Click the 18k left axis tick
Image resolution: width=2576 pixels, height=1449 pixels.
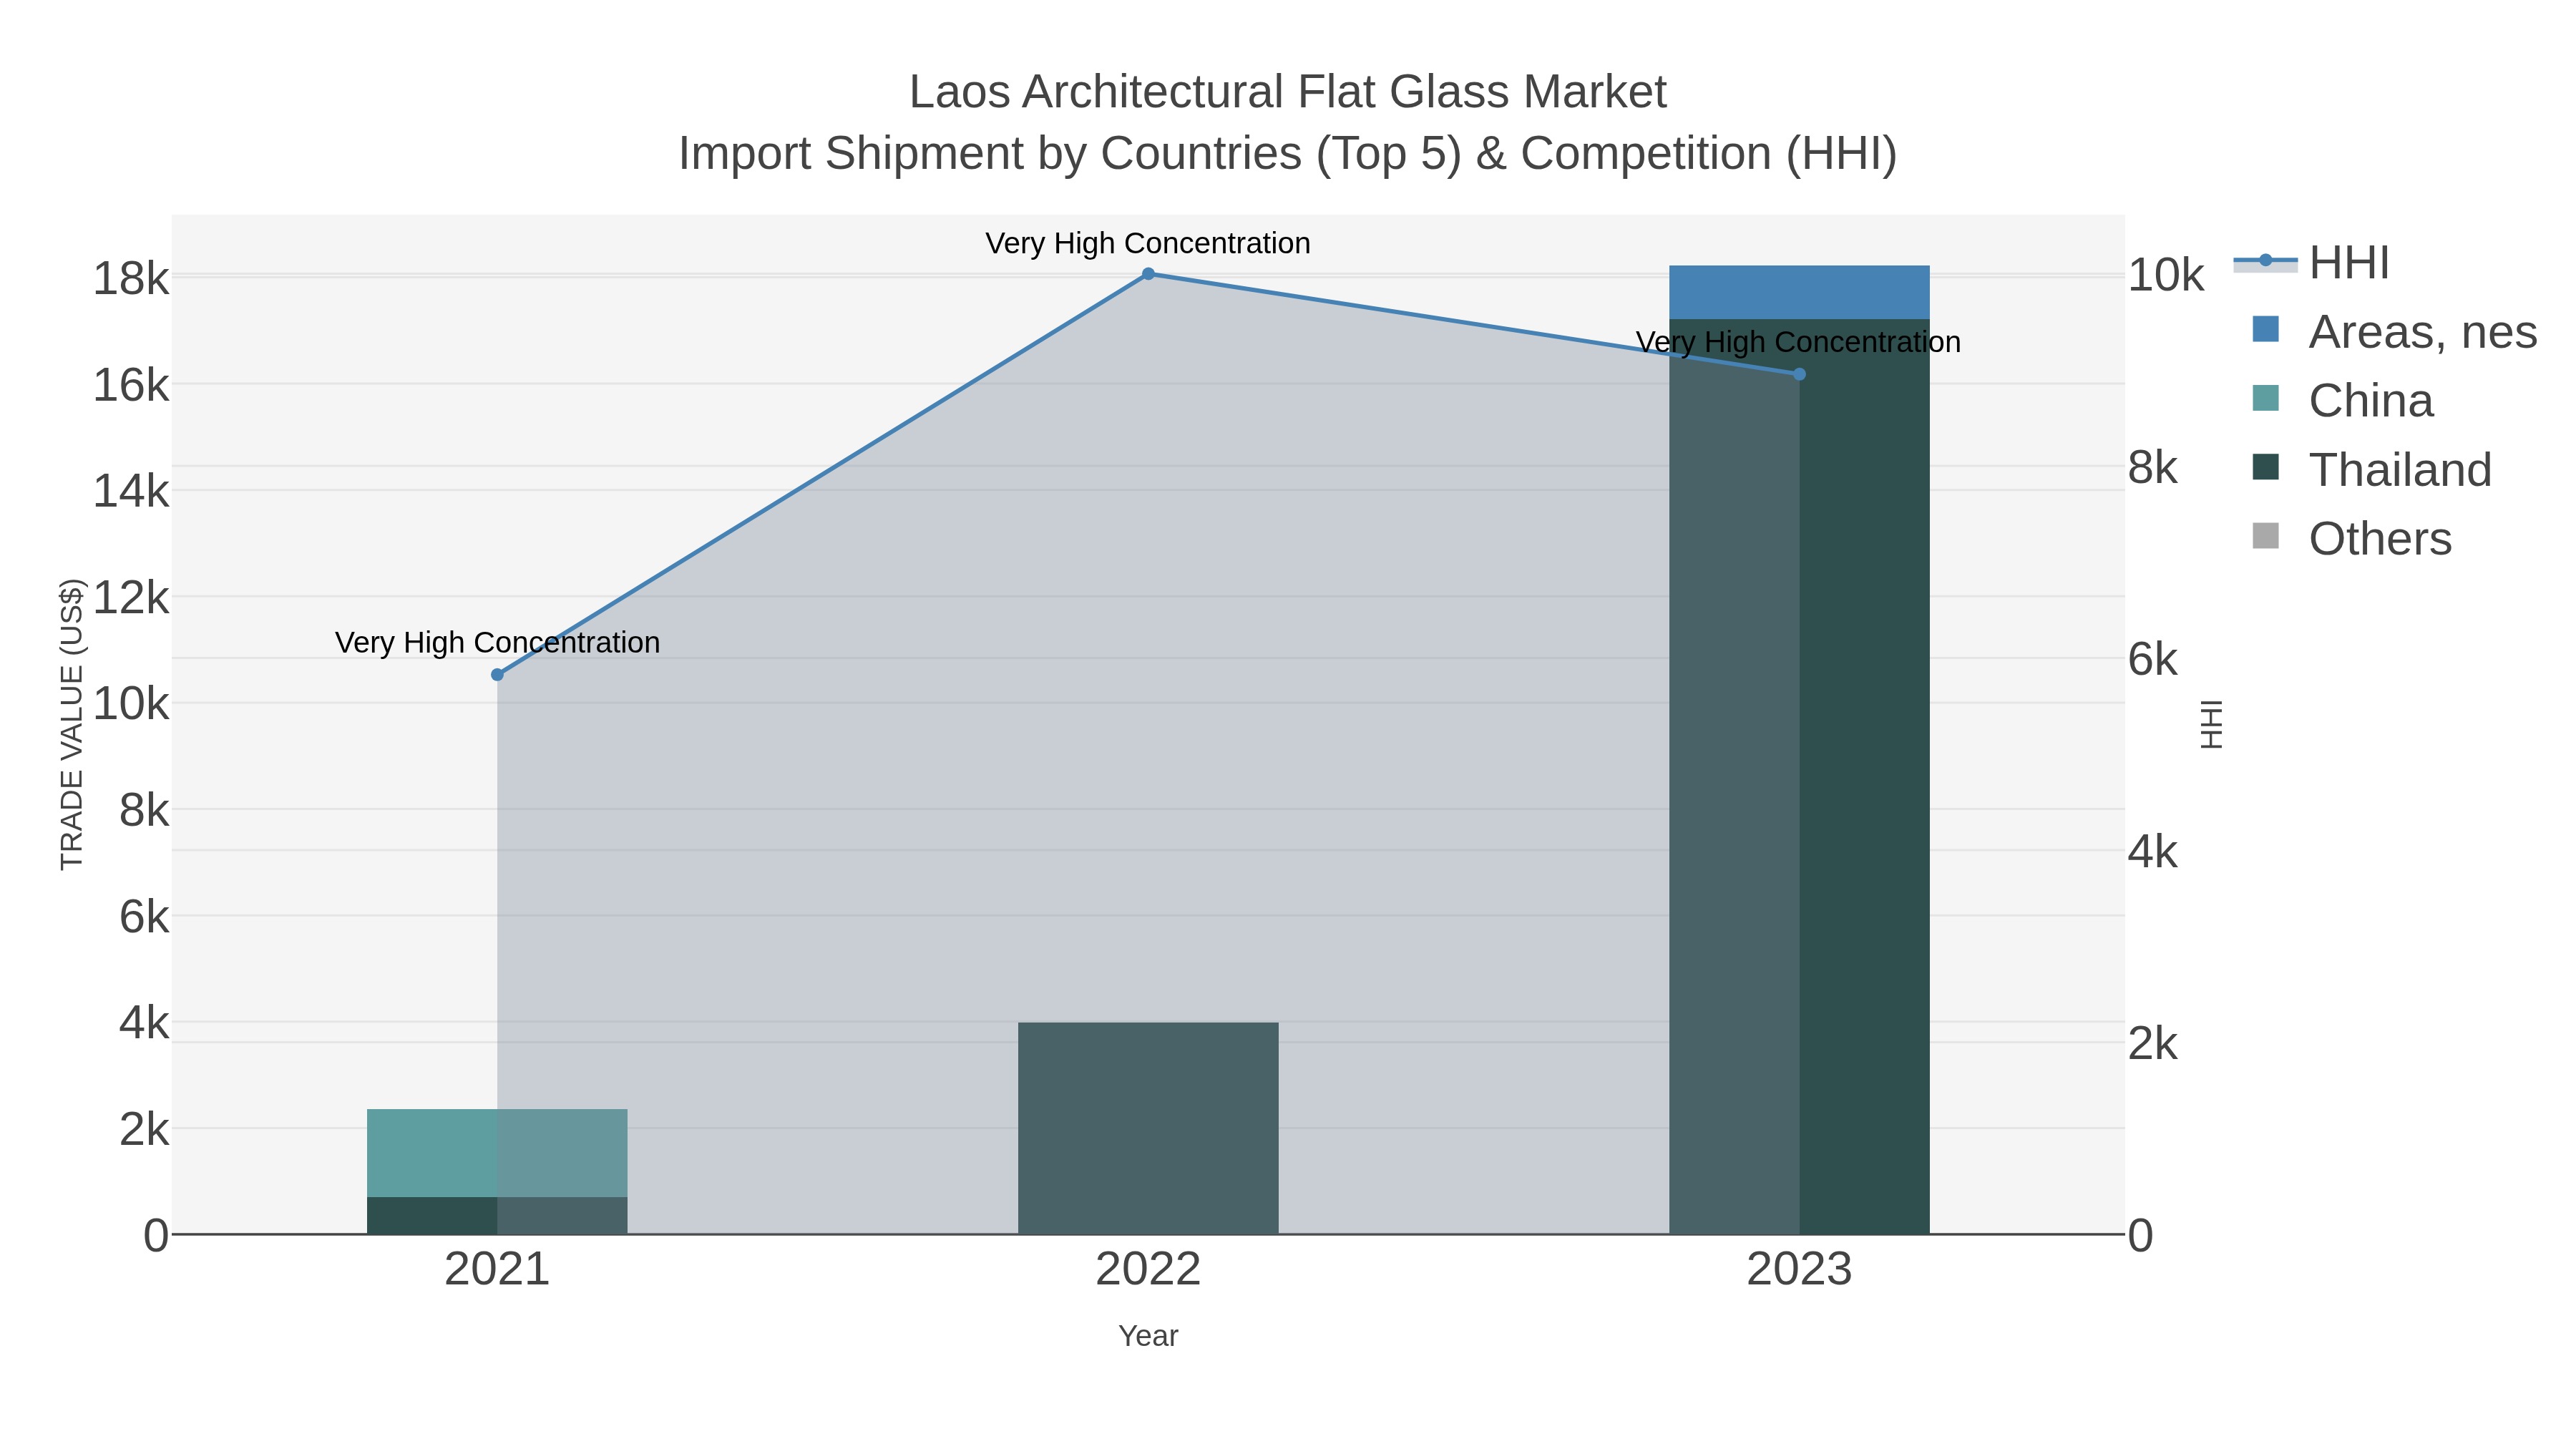[131, 279]
